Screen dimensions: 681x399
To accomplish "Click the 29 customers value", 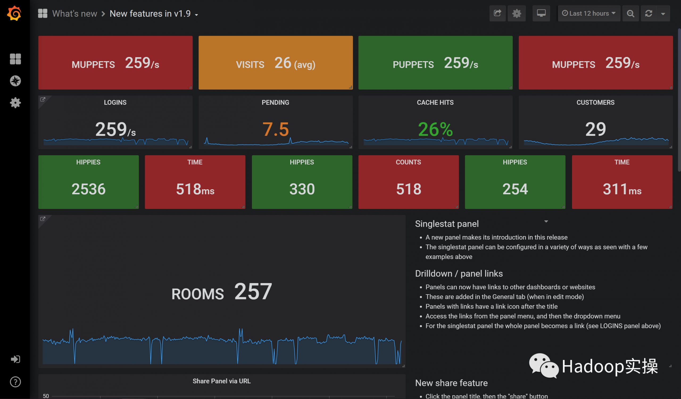I will [x=596, y=129].
